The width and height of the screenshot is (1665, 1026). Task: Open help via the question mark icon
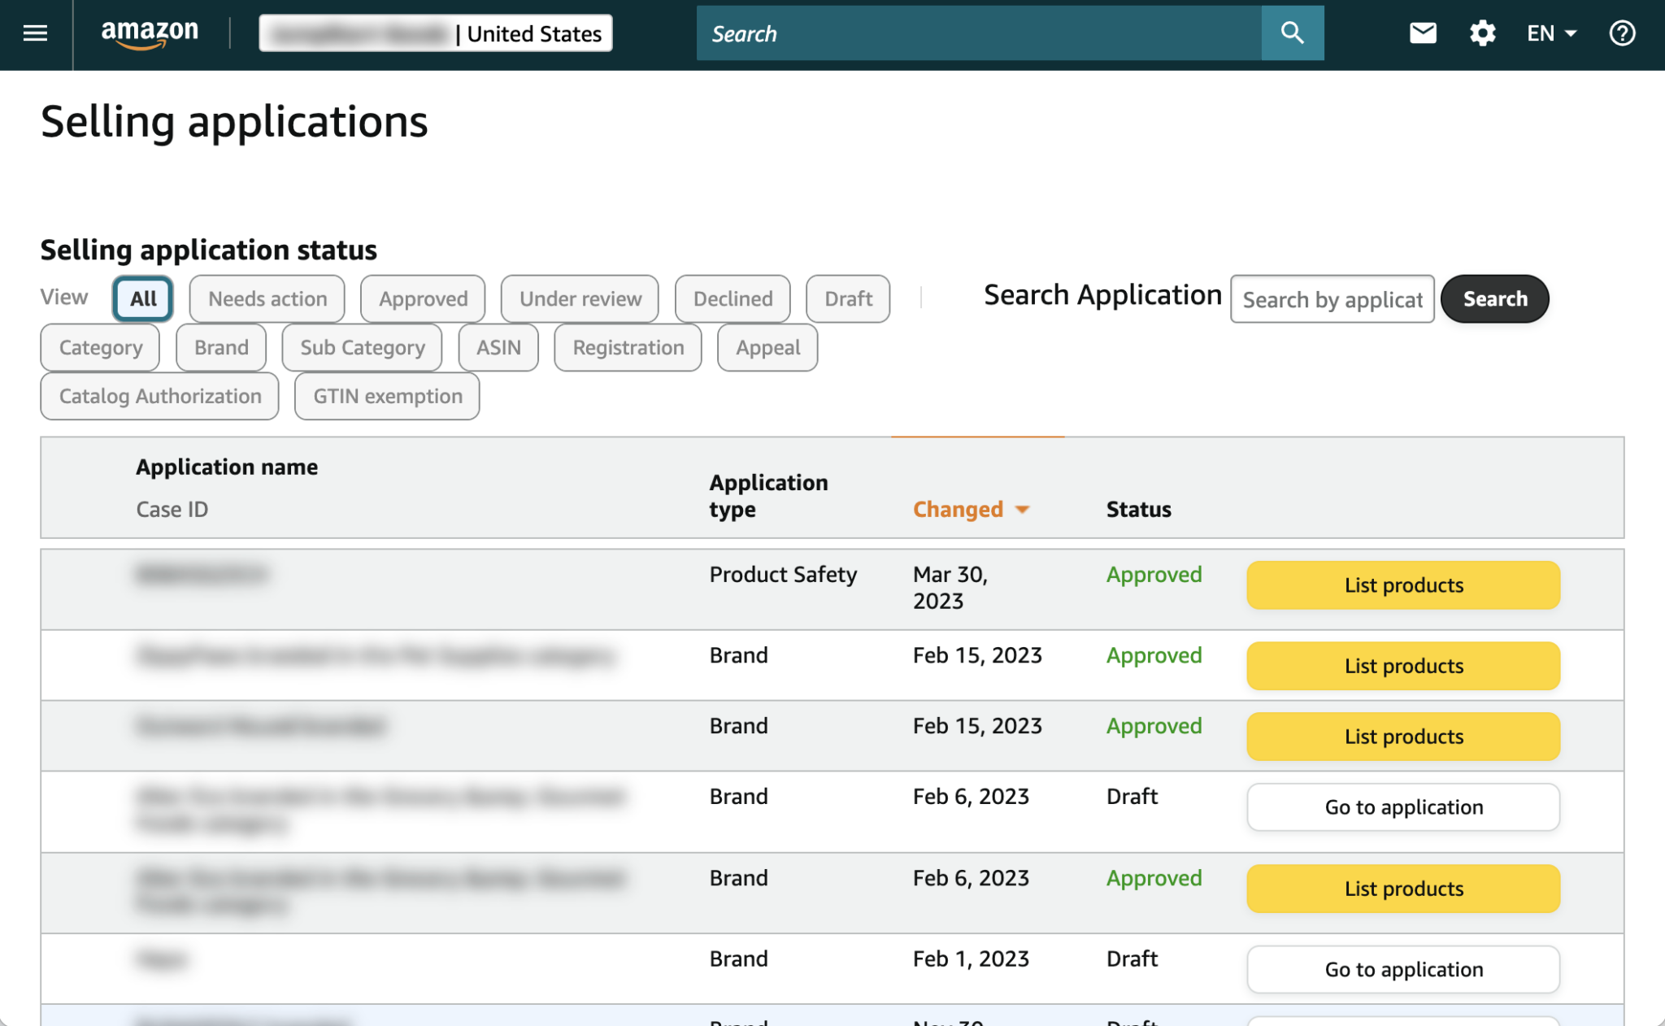tap(1621, 33)
